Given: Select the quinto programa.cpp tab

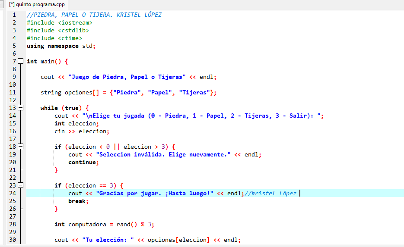Looking at the screenshot, I should coord(37,4).
